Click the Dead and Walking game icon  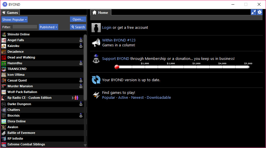(4, 57)
